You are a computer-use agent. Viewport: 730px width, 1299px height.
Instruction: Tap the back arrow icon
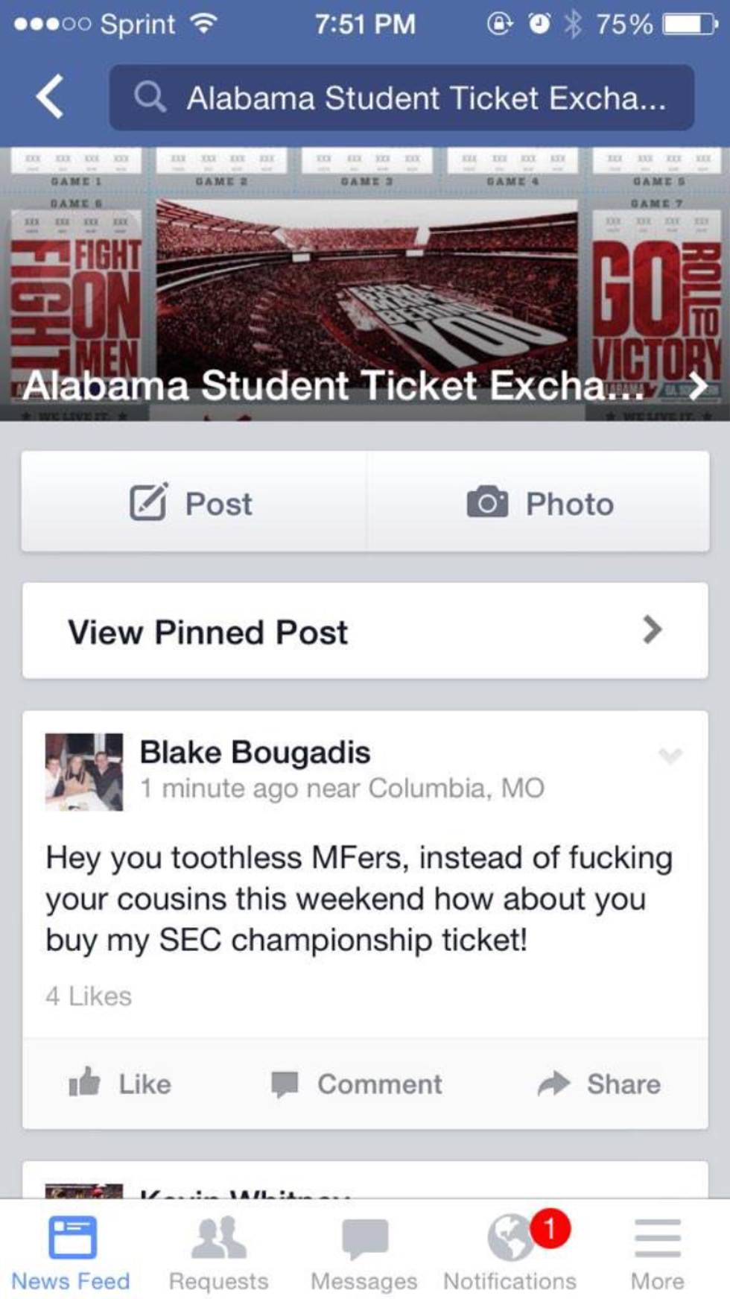[x=50, y=97]
